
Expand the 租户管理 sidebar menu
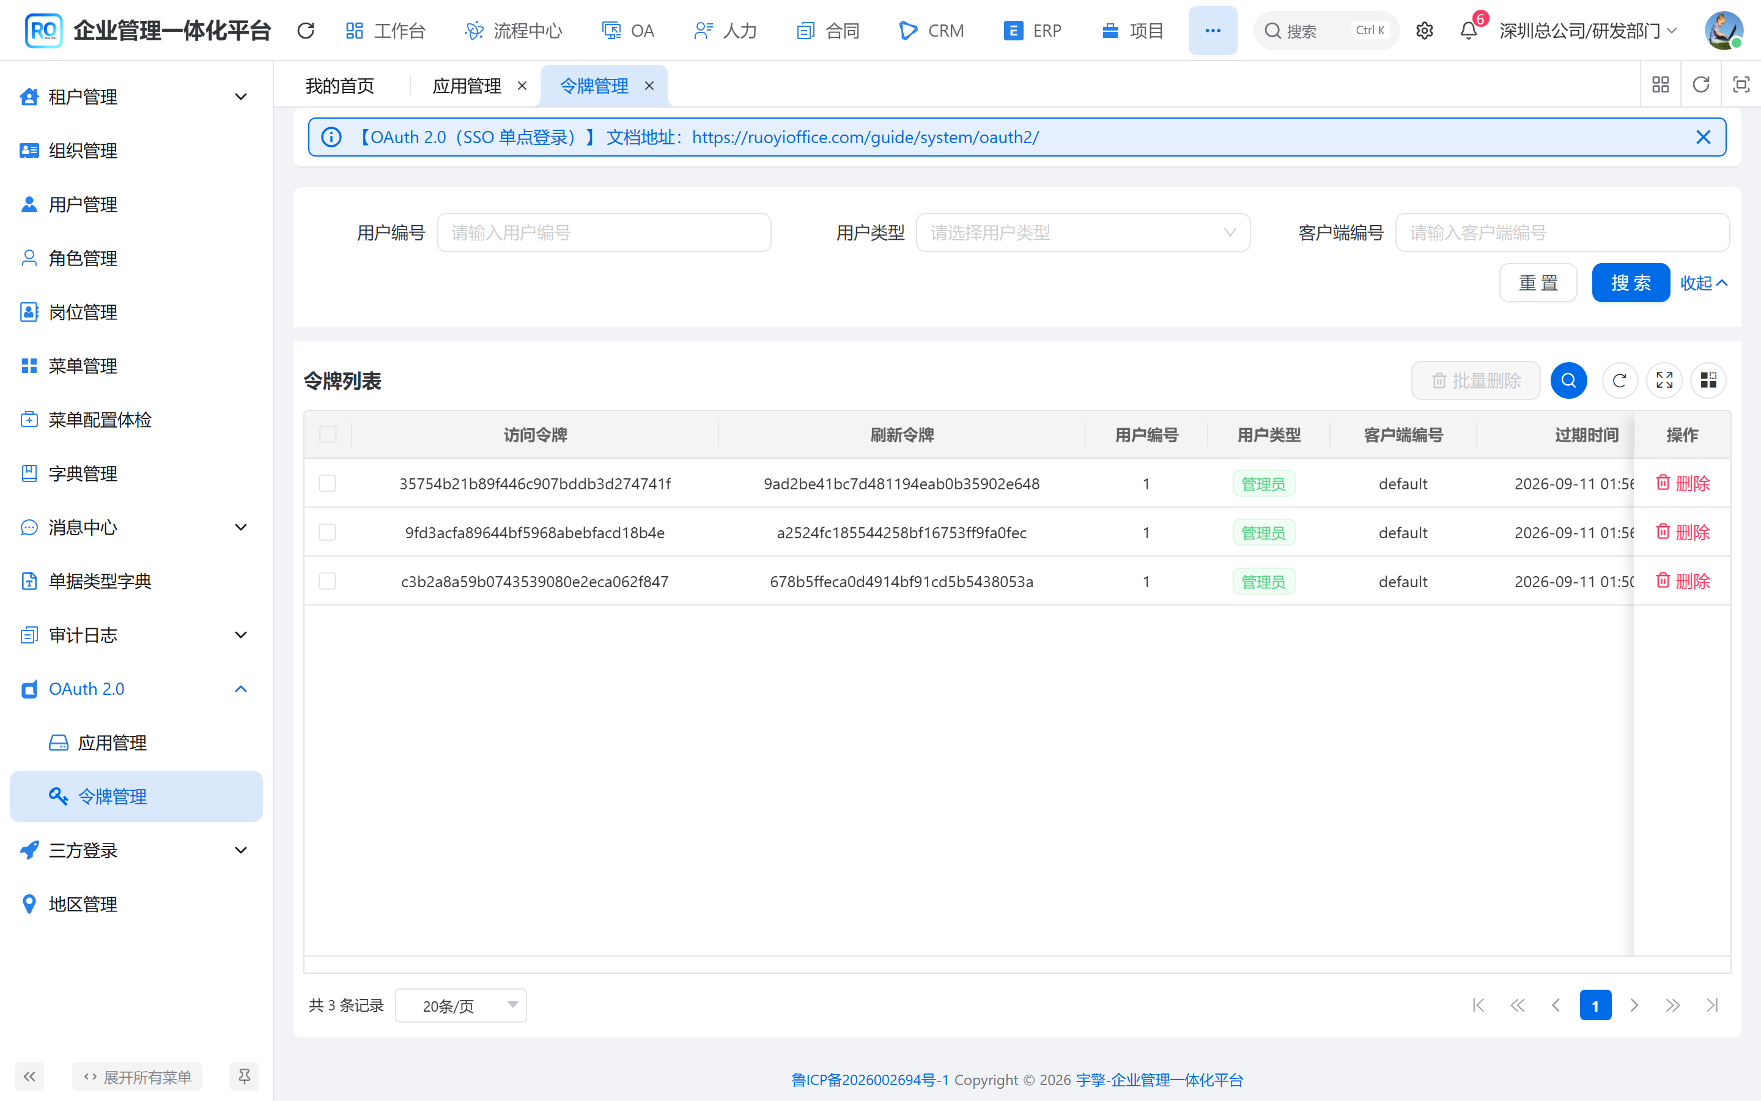[x=136, y=97]
